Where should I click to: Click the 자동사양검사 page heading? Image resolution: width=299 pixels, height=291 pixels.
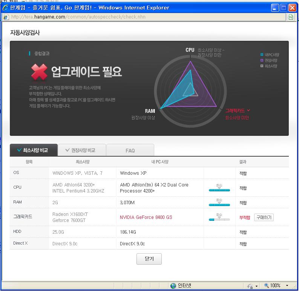tap(25, 33)
